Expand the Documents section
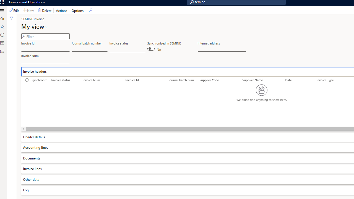 pos(188,158)
